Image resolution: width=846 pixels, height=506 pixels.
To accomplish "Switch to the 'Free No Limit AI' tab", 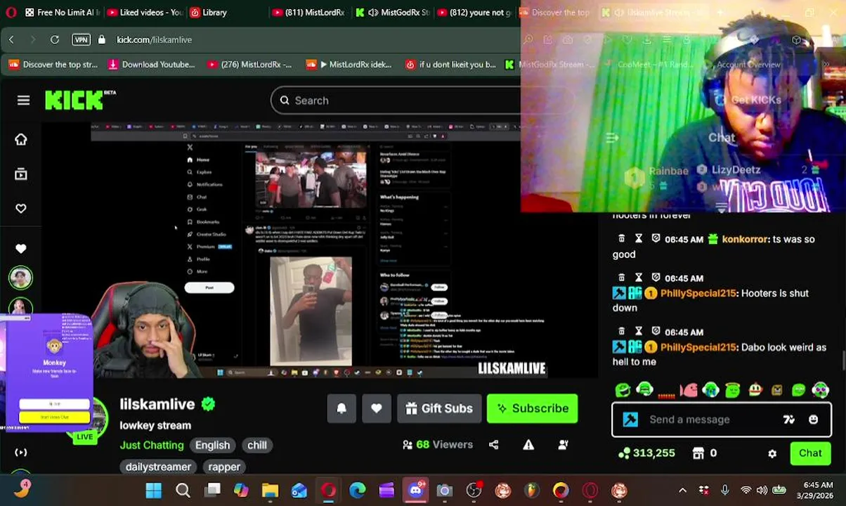I will [62, 12].
